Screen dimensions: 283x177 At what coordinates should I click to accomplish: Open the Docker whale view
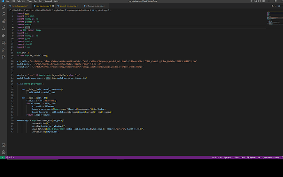(x=3, y=36)
